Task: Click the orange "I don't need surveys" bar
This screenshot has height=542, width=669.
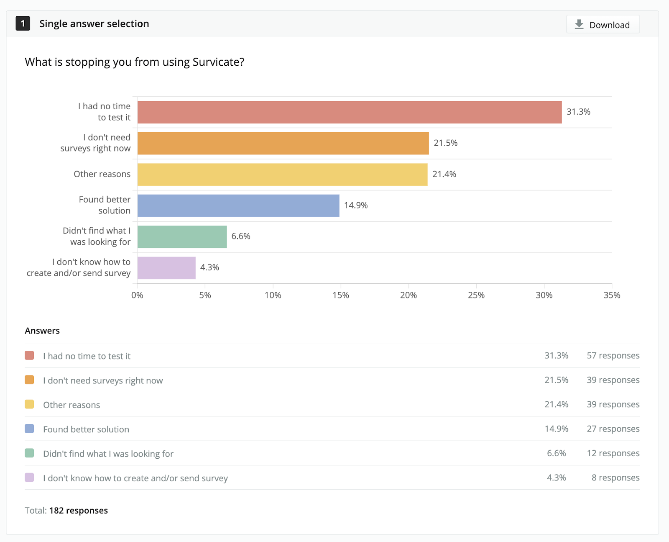Action: 283,143
